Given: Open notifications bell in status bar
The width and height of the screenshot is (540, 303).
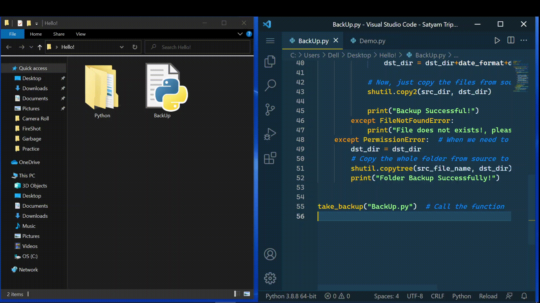Looking at the screenshot, I should (524, 296).
